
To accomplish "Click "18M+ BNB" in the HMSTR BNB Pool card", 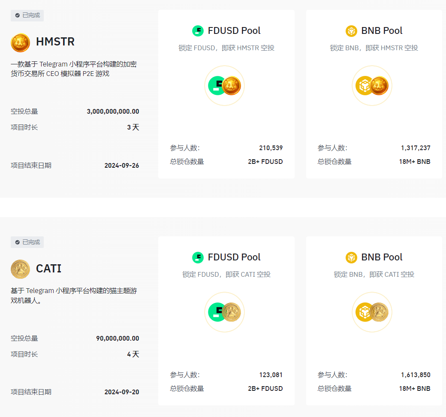I will tap(415, 162).
